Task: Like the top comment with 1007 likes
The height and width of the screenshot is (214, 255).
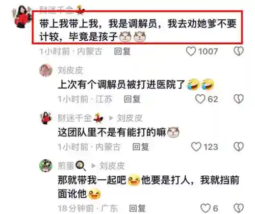Action: [x=191, y=51]
